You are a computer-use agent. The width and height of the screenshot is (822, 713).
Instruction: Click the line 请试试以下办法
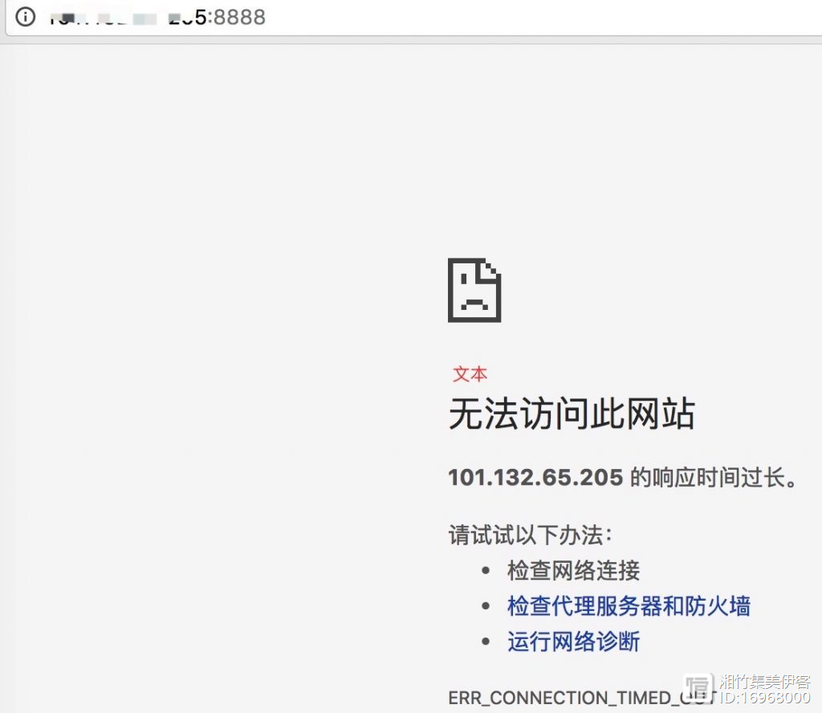point(531,536)
